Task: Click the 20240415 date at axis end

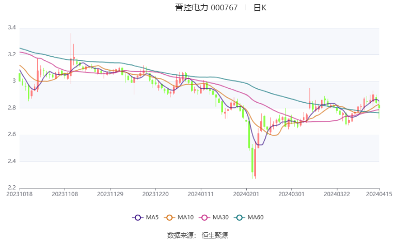Action: [379, 194]
